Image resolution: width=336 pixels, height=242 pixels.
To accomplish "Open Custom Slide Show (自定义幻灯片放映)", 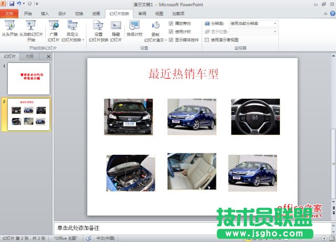I will coord(72,30).
